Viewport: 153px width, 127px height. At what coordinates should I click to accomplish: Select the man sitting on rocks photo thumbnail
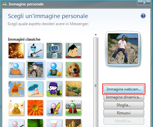click(35, 70)
